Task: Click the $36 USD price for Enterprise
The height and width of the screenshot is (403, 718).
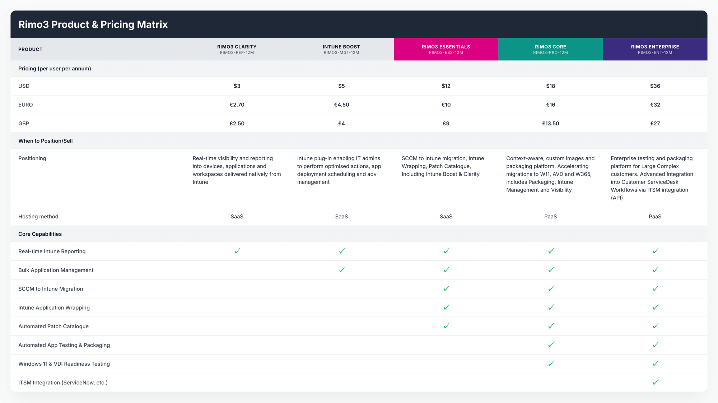Action: click(655, 86)
